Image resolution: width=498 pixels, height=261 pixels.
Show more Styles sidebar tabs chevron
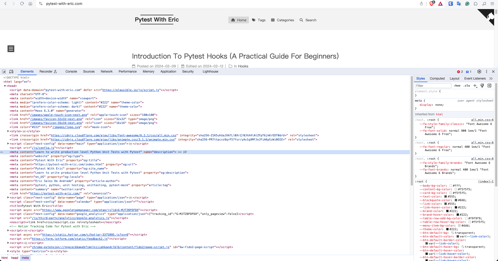click(491, 79)
